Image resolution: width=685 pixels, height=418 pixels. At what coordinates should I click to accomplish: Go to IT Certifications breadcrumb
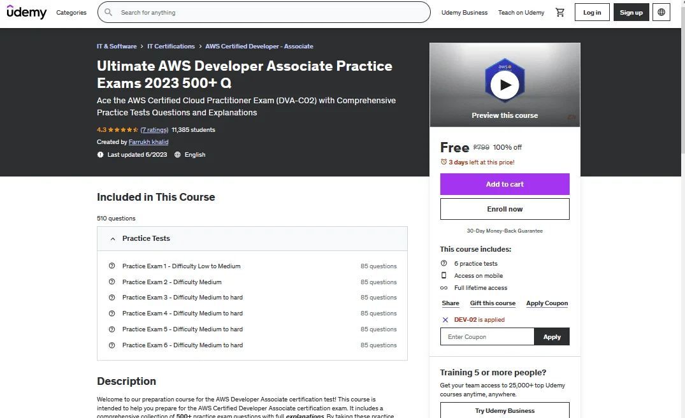tap(171, 47)
